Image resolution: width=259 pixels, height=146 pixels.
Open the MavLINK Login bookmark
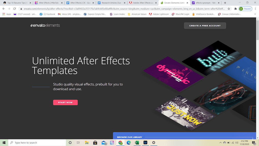(x=180, y=14)
